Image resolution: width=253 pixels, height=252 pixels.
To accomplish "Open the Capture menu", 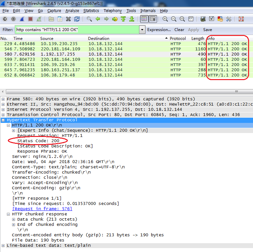I will (54, 11).
